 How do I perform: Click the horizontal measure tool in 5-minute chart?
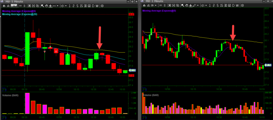(x=54, y=5)
